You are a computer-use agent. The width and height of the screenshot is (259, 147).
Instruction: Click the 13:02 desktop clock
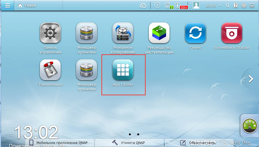tap(36, 132)
